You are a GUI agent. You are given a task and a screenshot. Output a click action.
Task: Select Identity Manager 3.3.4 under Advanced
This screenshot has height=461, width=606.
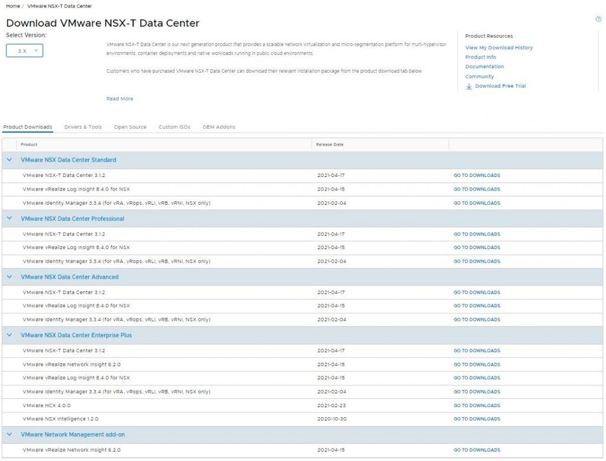[x=117, y=320]
